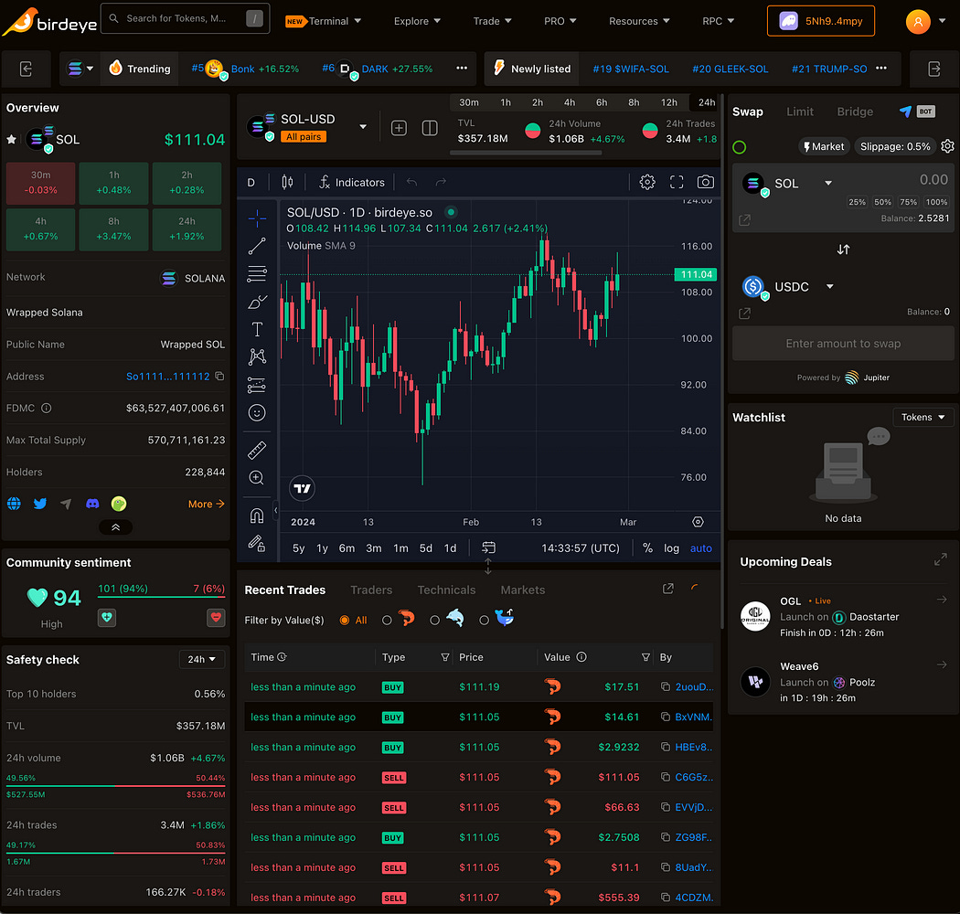Switch to split chart layout
The image size is (960, 914).
430,128
